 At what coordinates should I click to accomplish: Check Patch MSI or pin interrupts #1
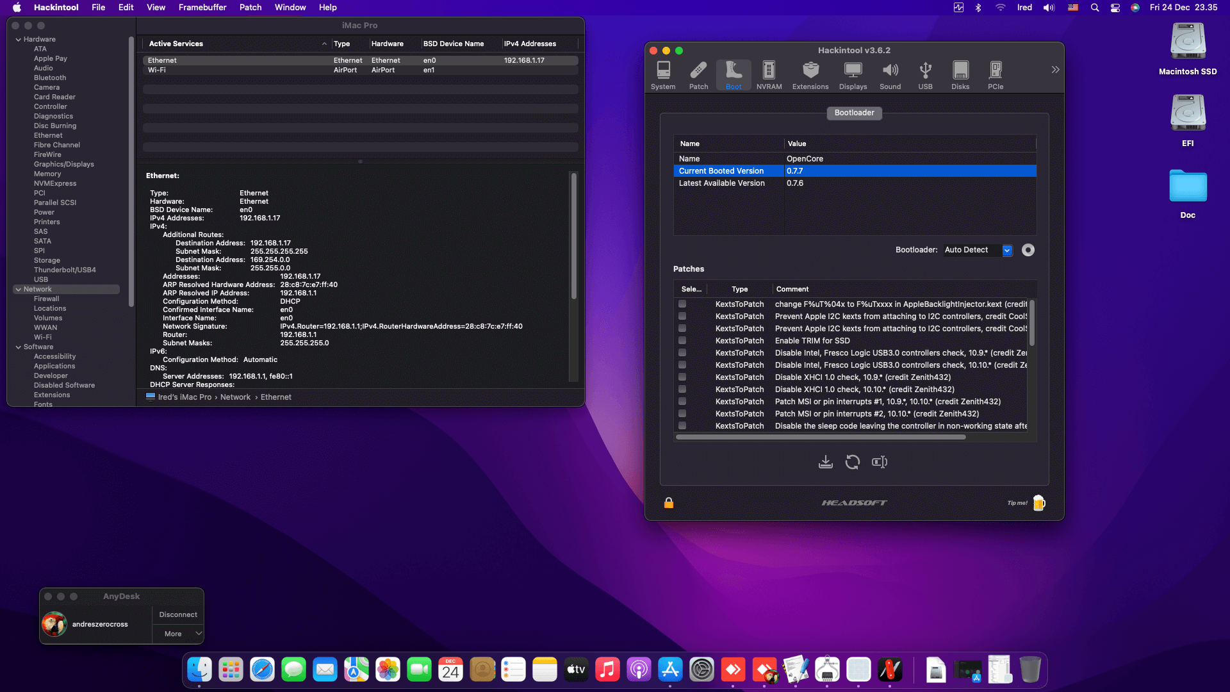pyautogui.click(x=682, y=402)
